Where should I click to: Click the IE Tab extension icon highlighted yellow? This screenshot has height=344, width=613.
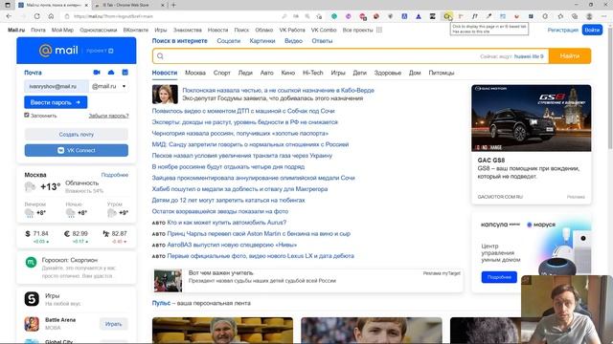point(447,16)
